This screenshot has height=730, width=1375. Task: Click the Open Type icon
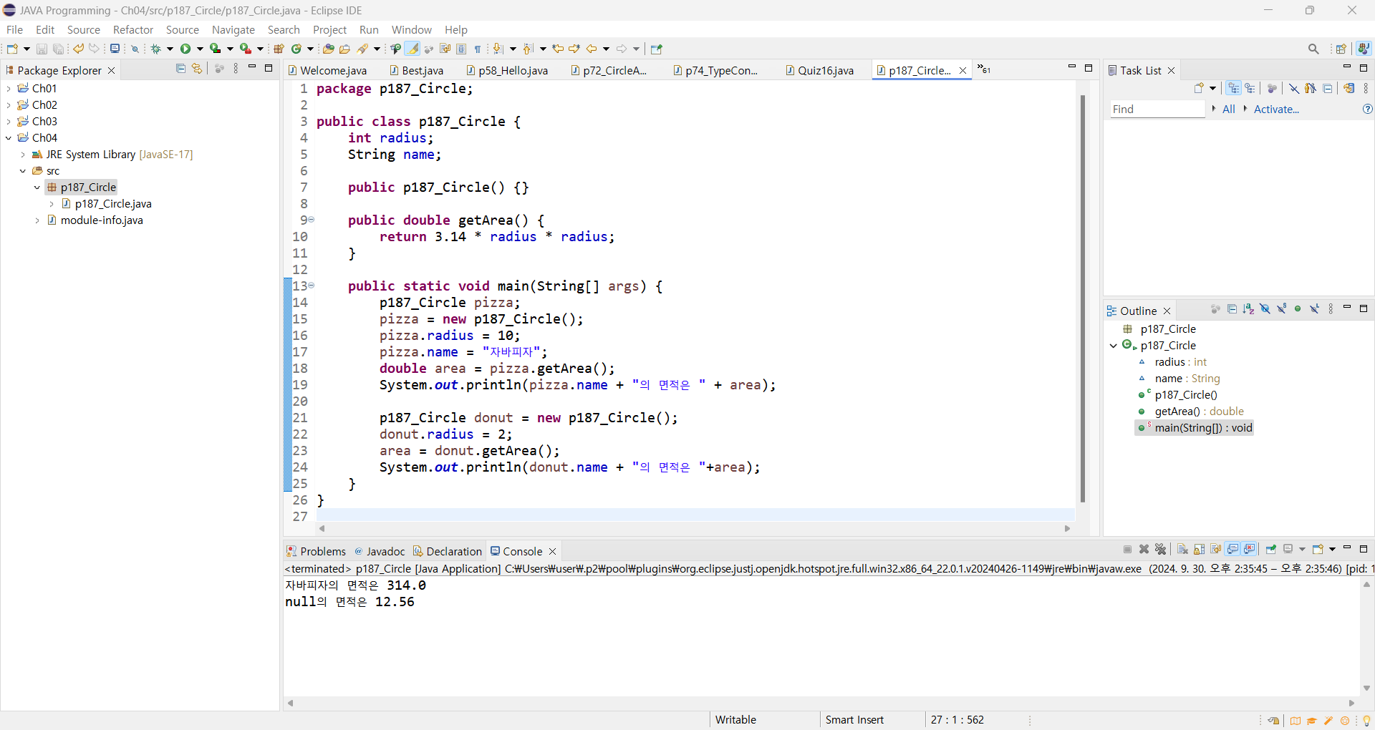328,49
